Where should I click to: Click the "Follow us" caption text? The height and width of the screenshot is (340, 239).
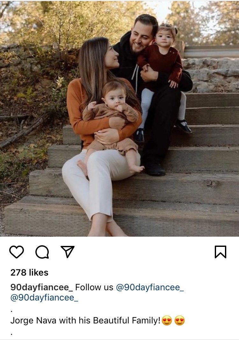(x=94, y=287)
